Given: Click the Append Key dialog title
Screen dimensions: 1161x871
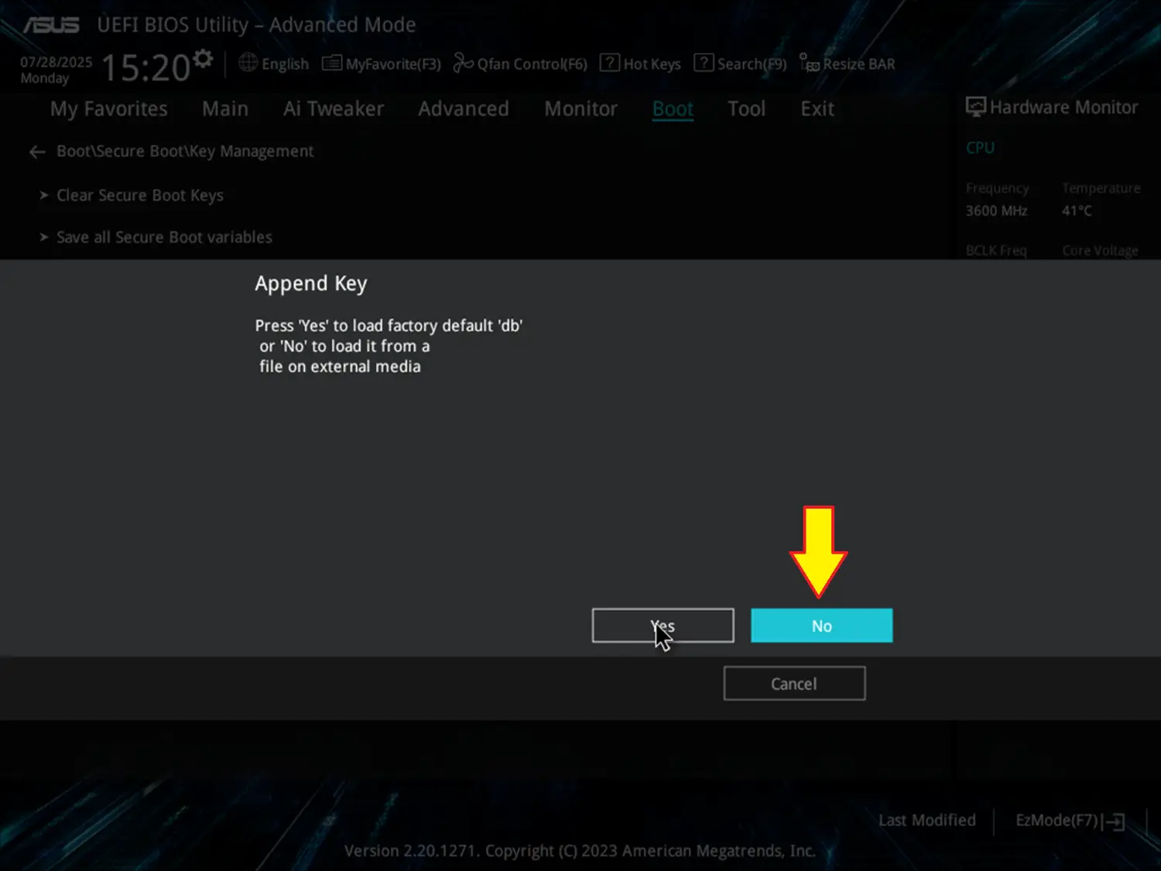Looking at the screenshot, I should pyautogui.click(x=311, y=284).
